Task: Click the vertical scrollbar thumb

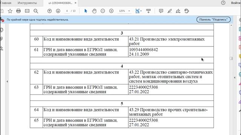Action: pos(231,58)
